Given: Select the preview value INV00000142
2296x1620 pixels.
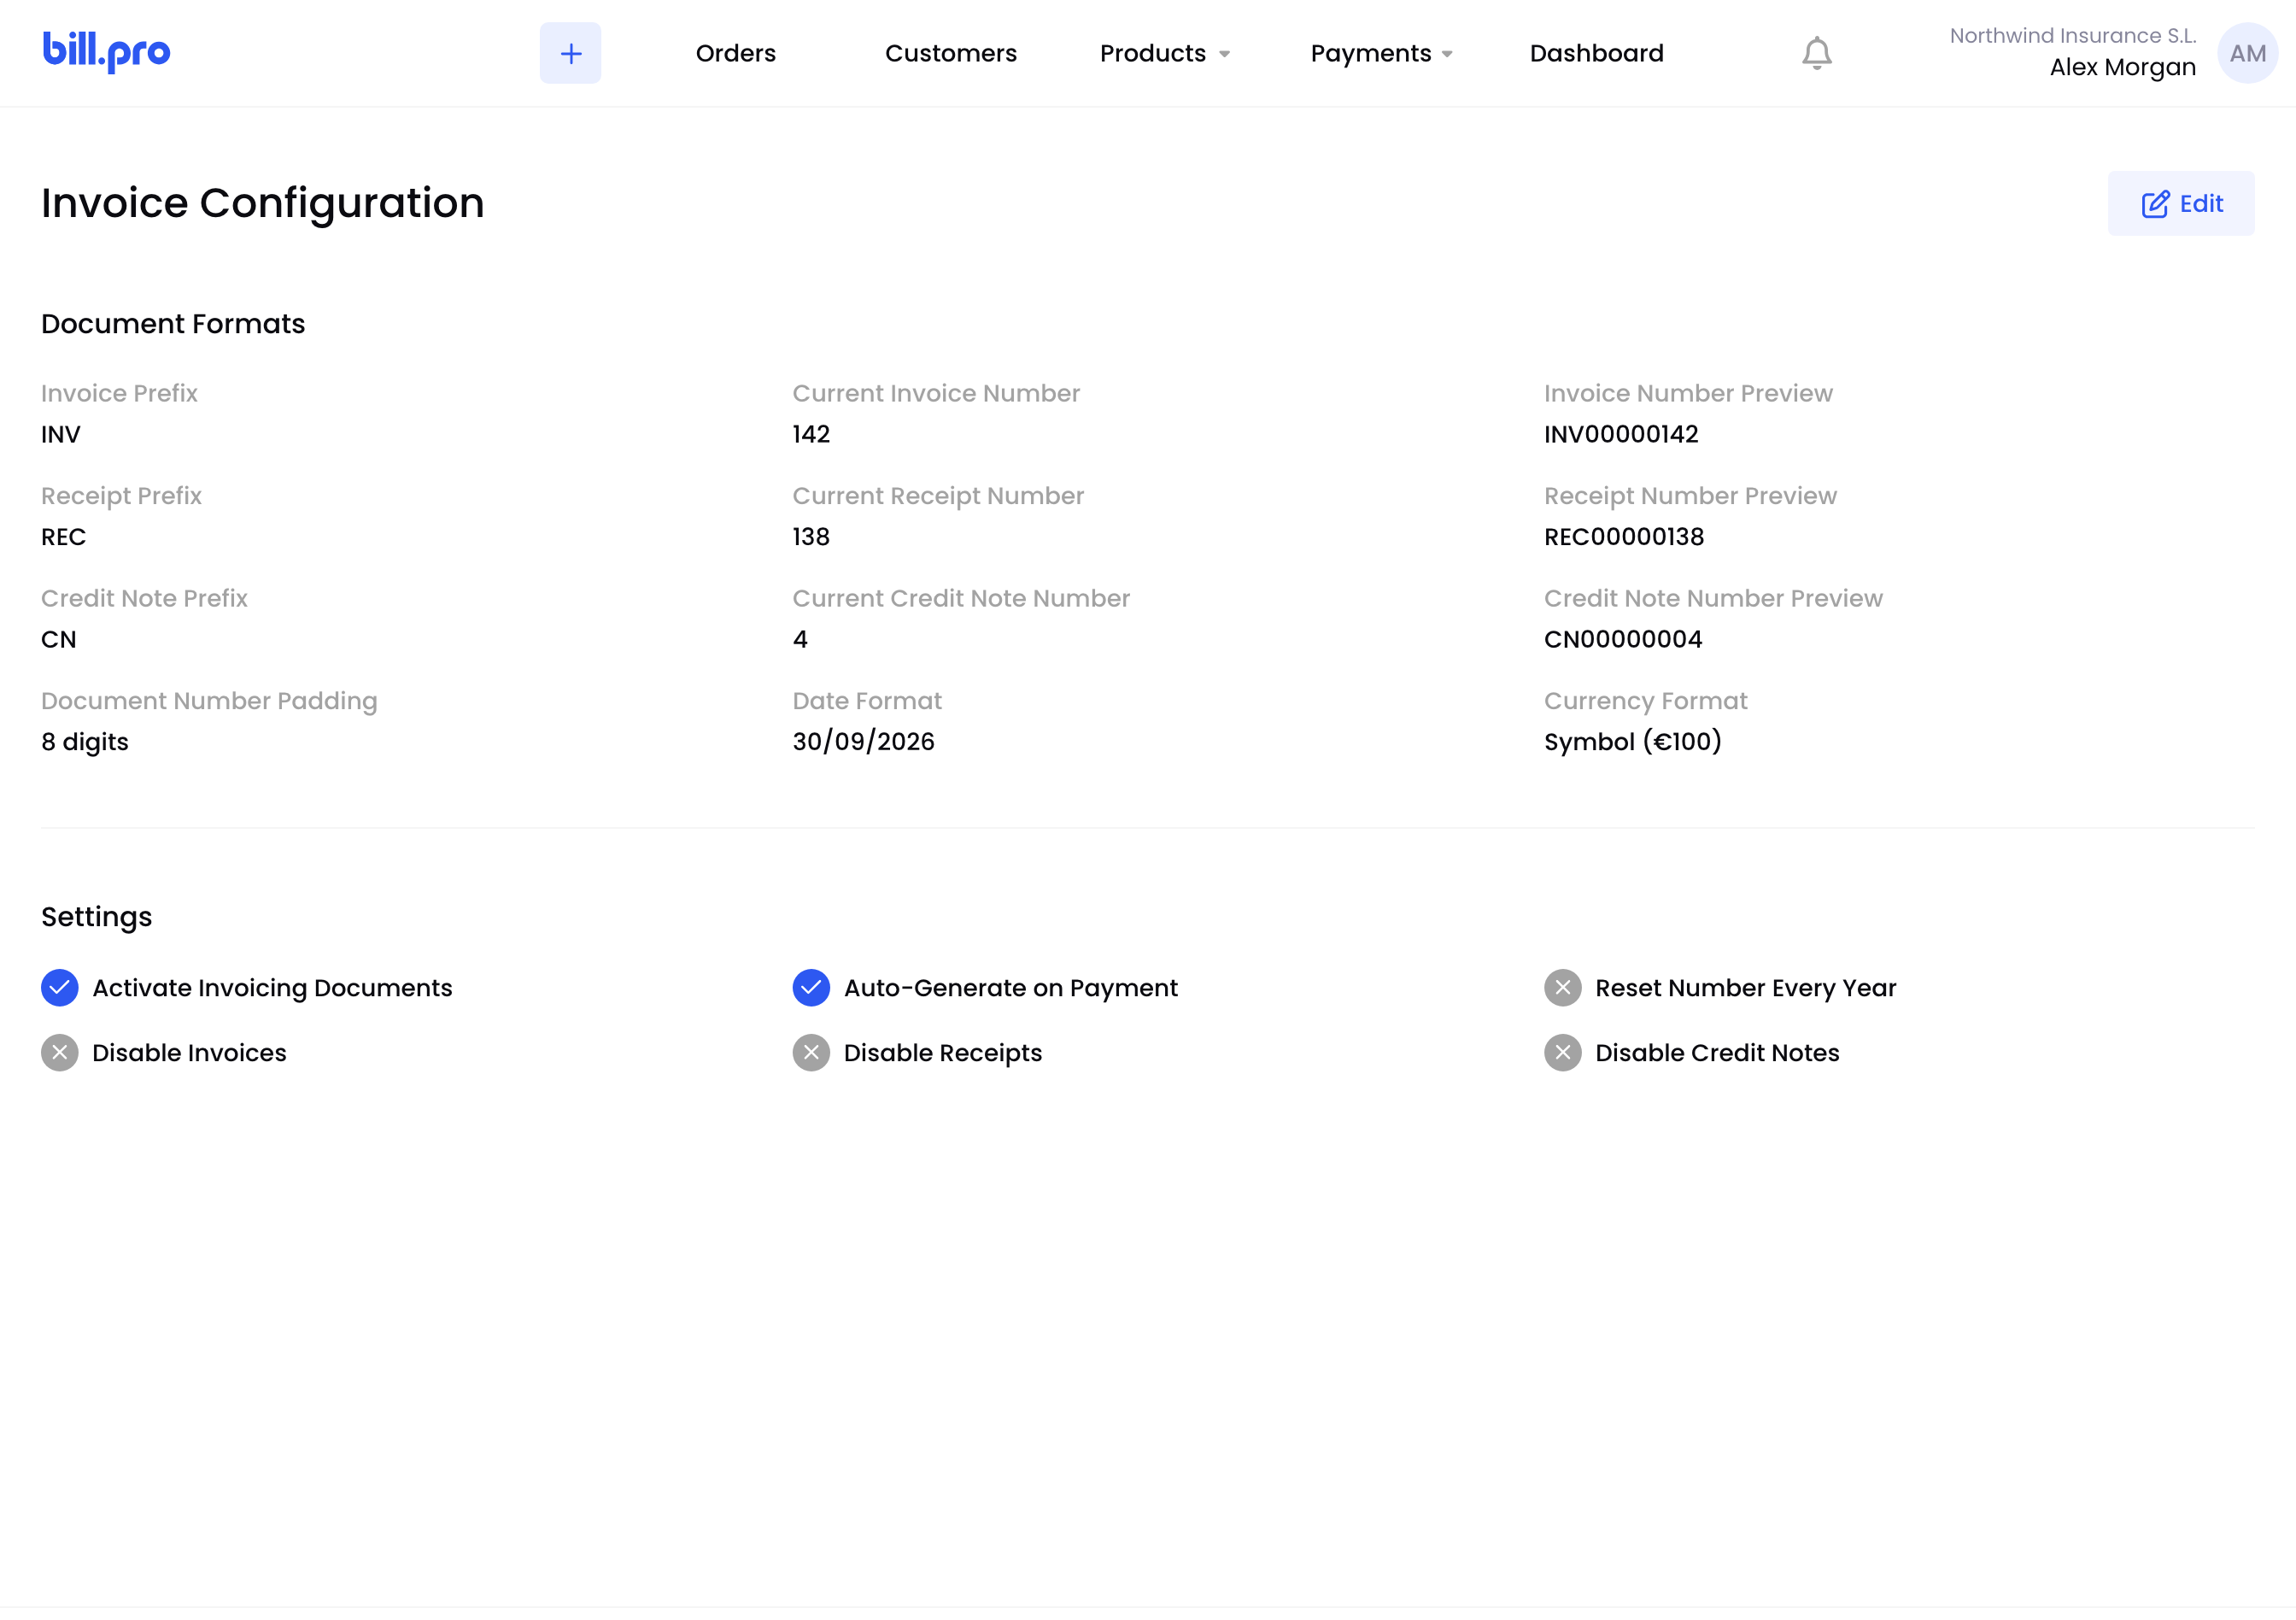Looking at the screenshot, I should coord(1621,434).
